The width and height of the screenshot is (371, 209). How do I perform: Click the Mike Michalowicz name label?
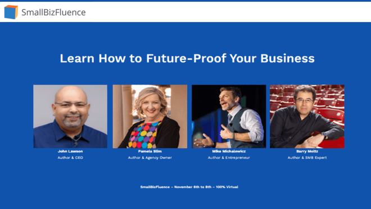pos(229,152)
